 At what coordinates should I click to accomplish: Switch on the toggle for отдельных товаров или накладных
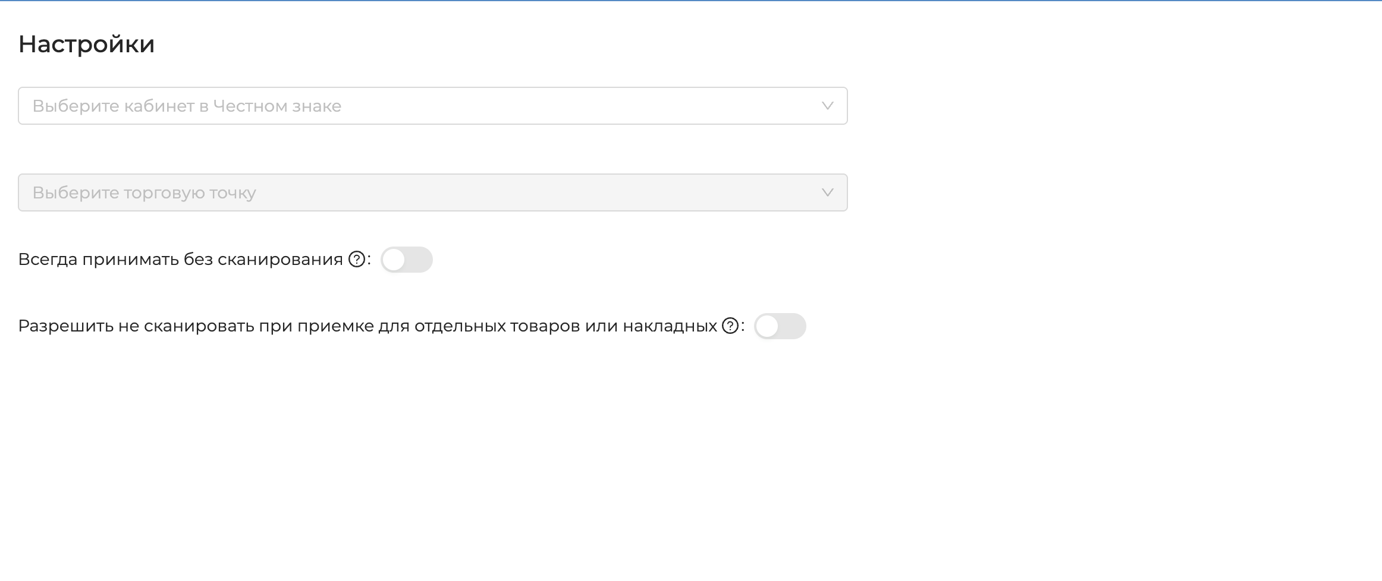780,326
